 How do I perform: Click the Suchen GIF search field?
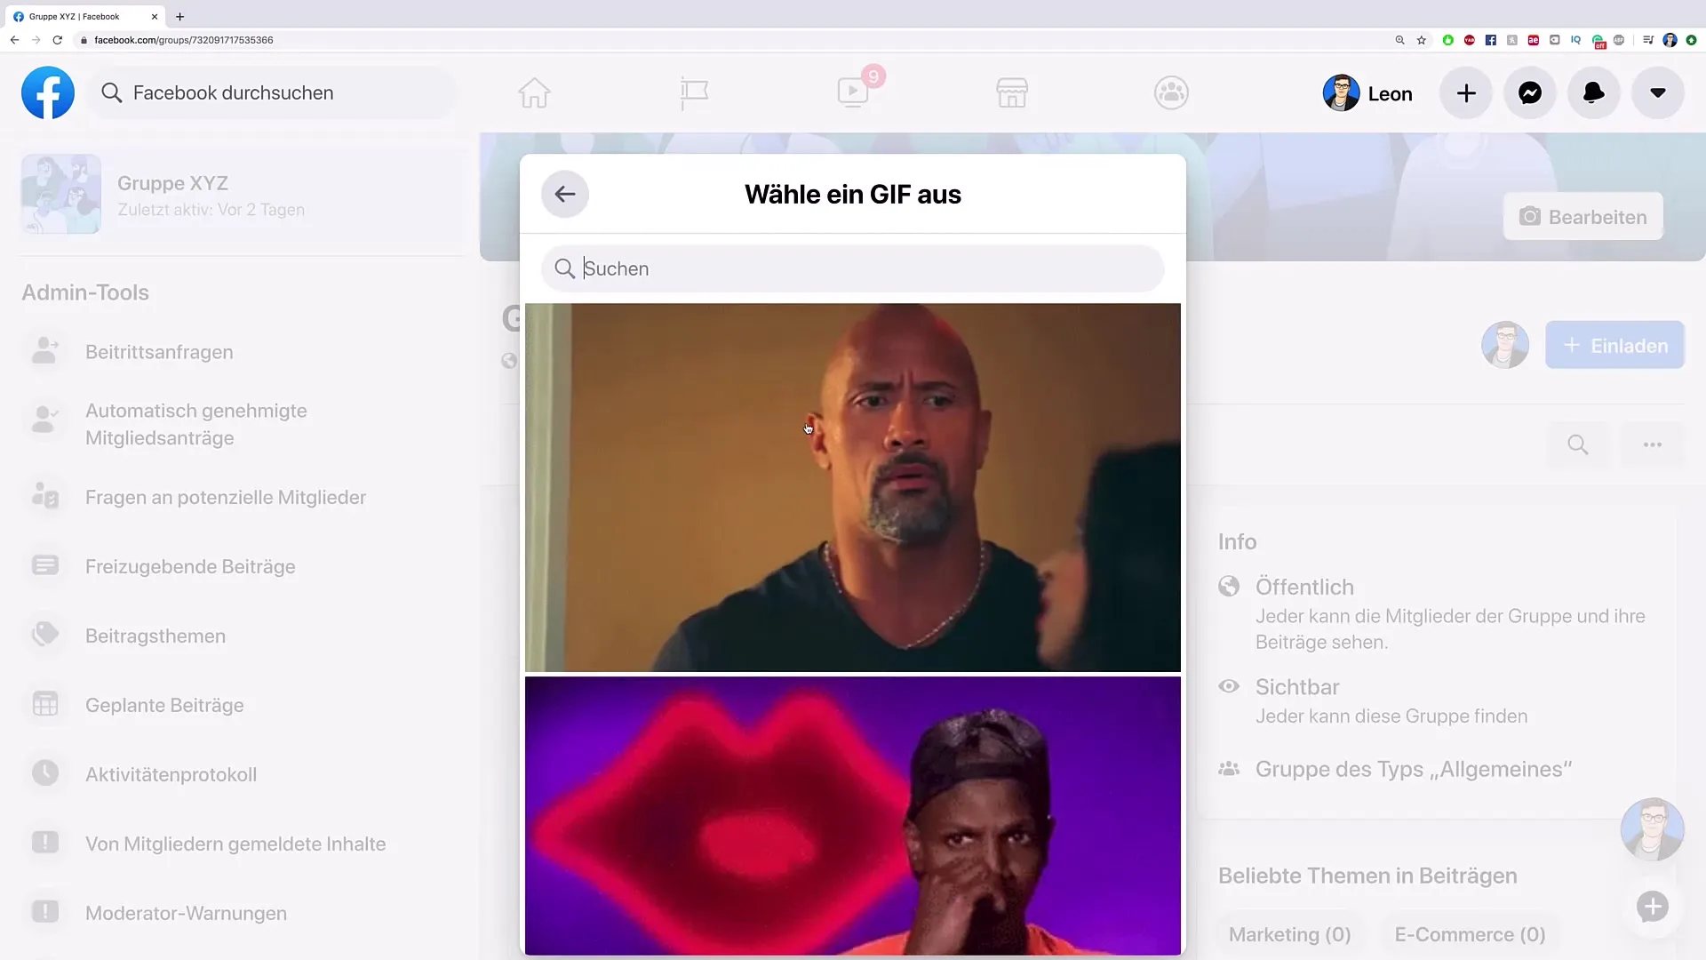853,268
